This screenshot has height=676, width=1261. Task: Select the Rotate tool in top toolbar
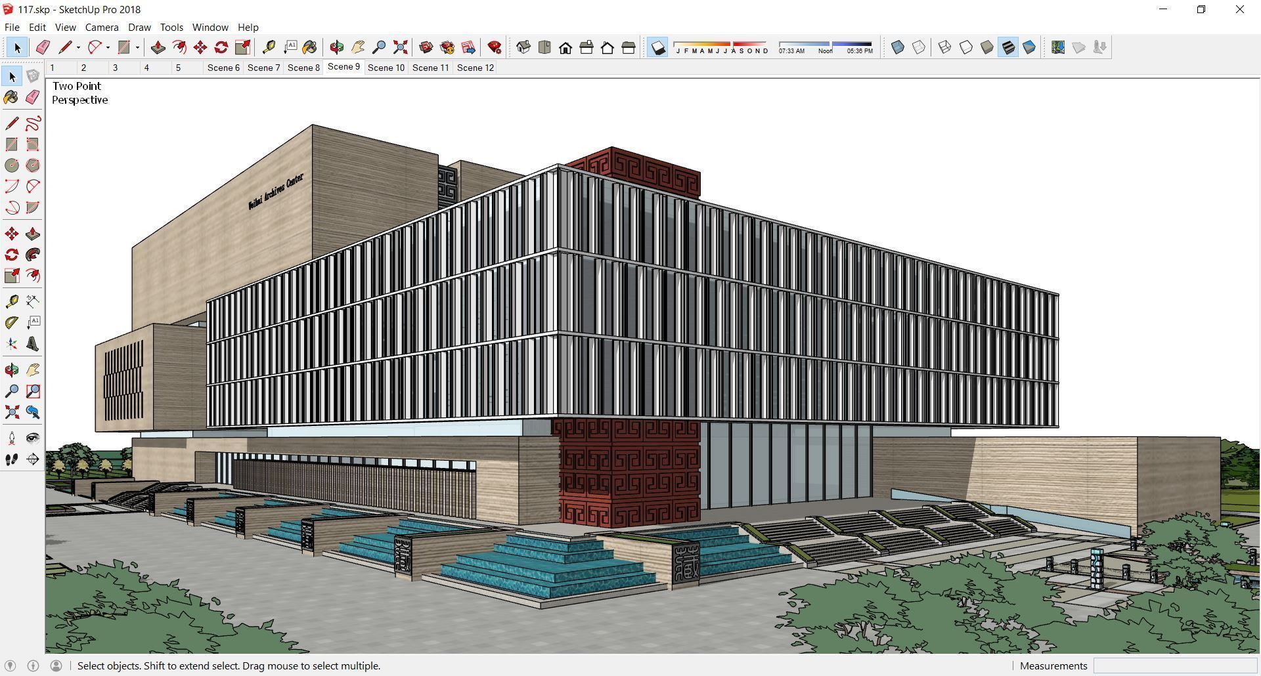tap(221, 47)
